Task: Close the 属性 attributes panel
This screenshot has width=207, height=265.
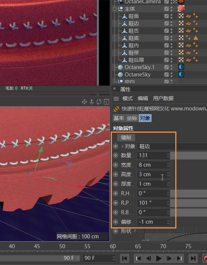Action: (x=114, y=88)
